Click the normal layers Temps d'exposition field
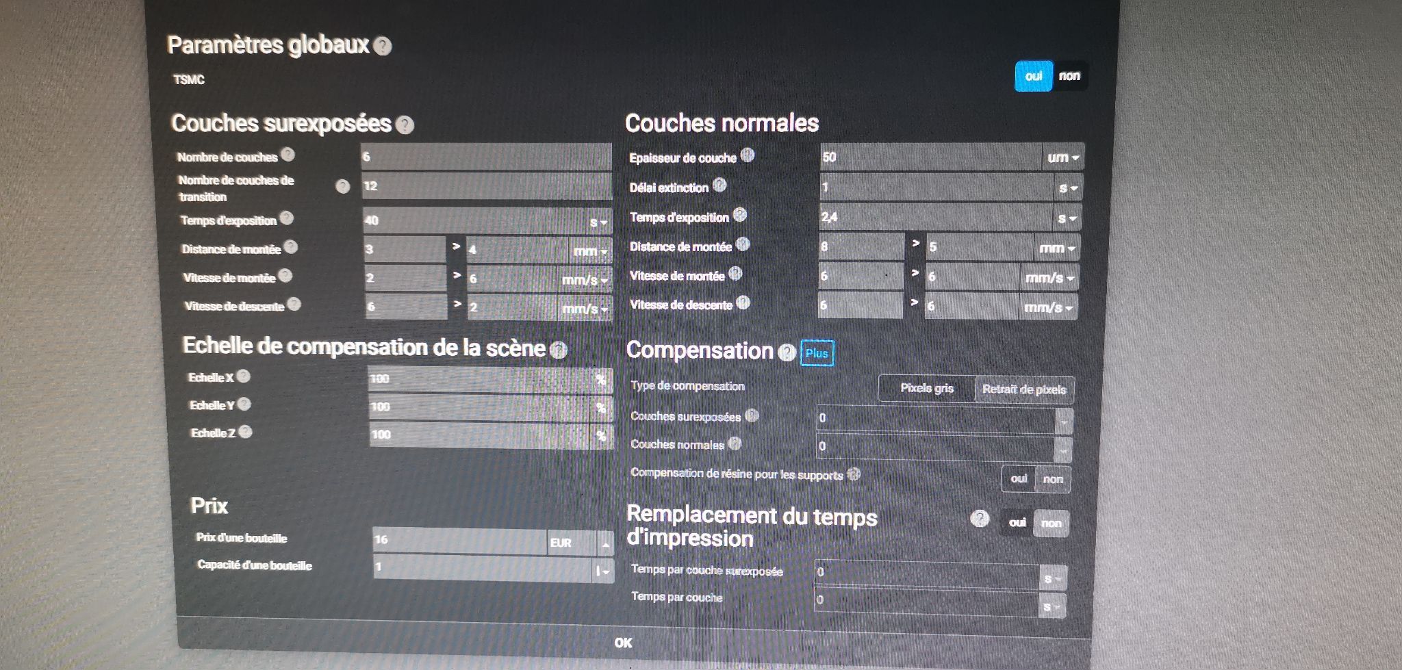 point(936,218)
